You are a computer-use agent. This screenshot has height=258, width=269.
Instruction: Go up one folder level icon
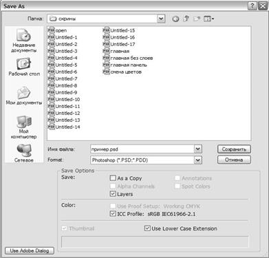point(186,19)
